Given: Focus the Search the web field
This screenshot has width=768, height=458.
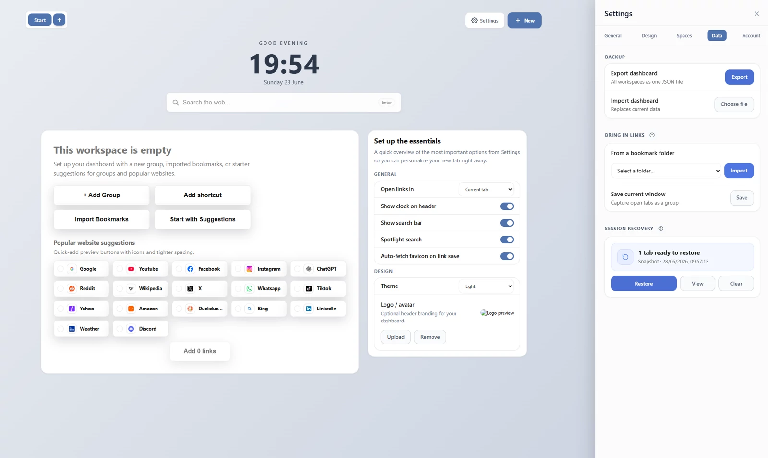Looking at the screenshot, I should (x=284, y=103).
